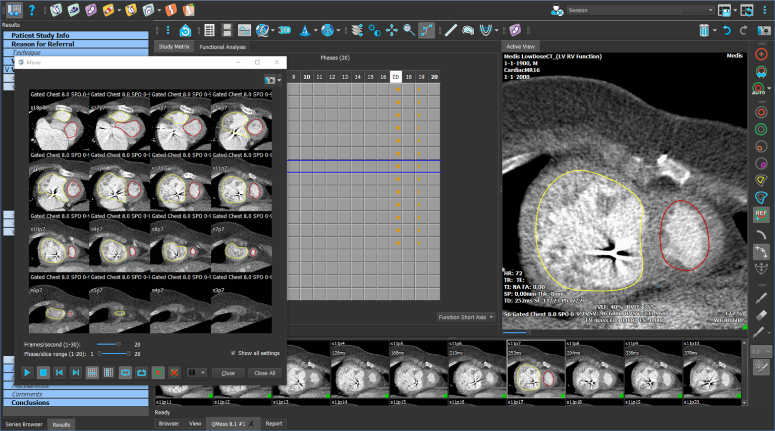Select the green epicardium contour tool
775x431 pixels.
coord(761,130)
